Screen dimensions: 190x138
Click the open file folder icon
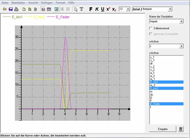tap(5, 9)
